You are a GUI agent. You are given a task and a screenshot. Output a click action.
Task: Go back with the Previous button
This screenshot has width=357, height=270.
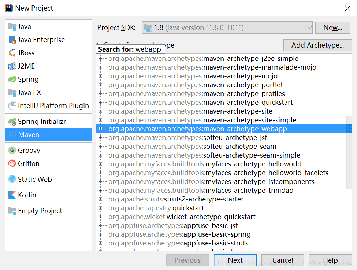click(x=187, y=260)
